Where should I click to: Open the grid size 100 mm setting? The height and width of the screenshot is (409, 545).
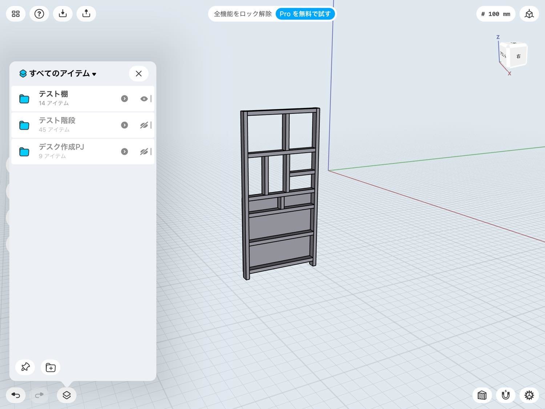pos(496,14)
